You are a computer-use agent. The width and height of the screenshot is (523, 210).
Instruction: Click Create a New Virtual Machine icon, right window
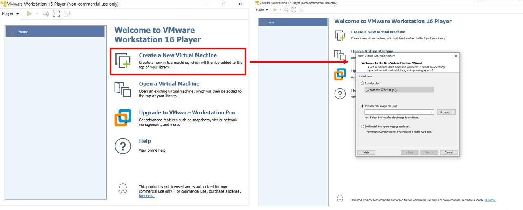(x=340, y=35)
